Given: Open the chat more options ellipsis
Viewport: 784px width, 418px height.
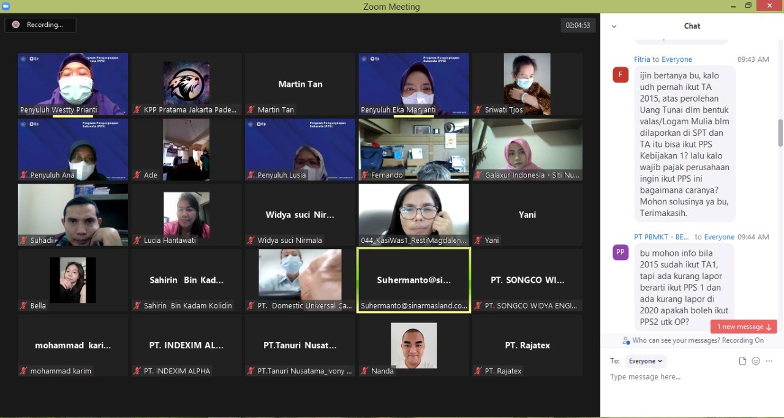Looking at the screenshot, I should pyautogui.click(x=769, y=361).
